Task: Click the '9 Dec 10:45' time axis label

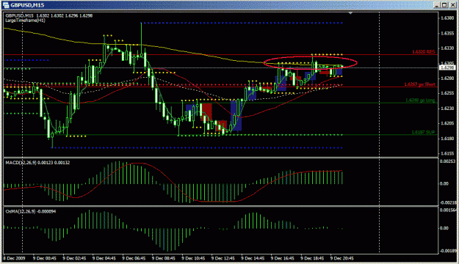Action: coord(193,258)
